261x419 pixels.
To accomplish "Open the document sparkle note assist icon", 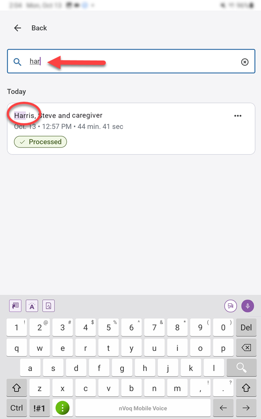I will pos(48,306).
